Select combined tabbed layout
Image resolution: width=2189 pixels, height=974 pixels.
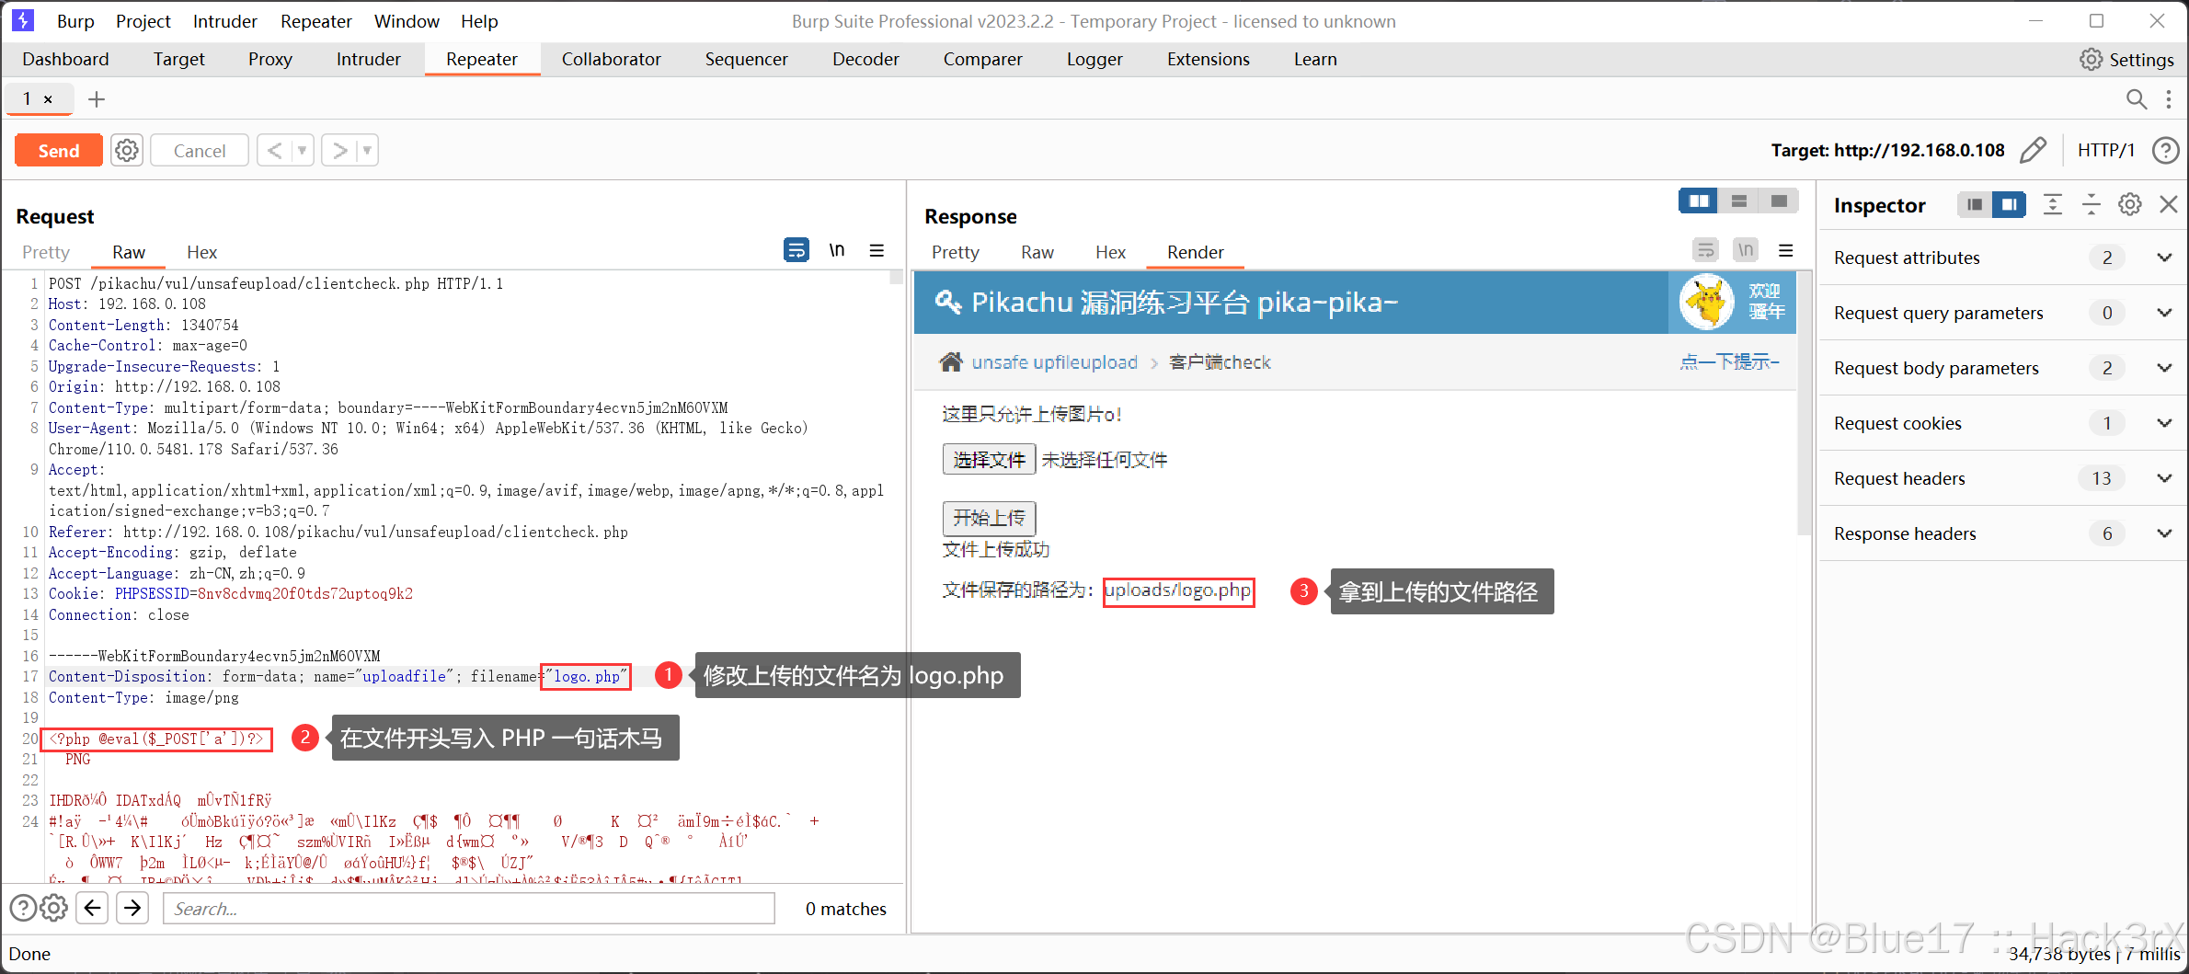(1779, 201)
